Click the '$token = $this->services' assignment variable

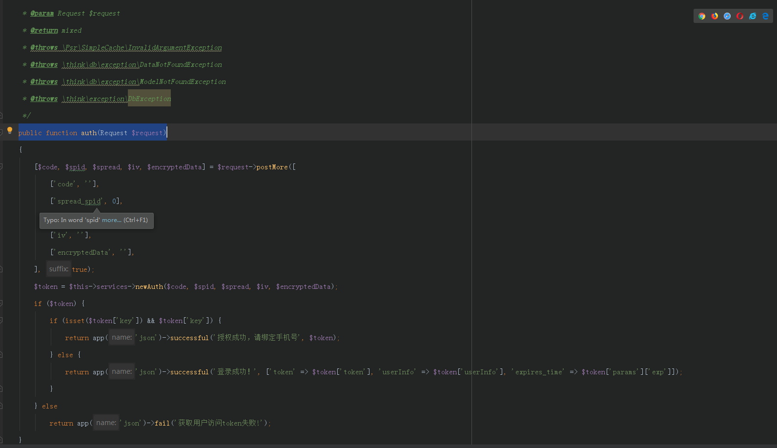pos(46,286)
